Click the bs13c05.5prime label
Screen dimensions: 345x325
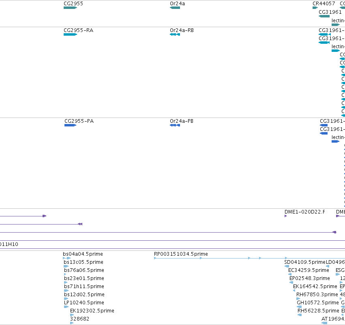click(x=84, y=262)
